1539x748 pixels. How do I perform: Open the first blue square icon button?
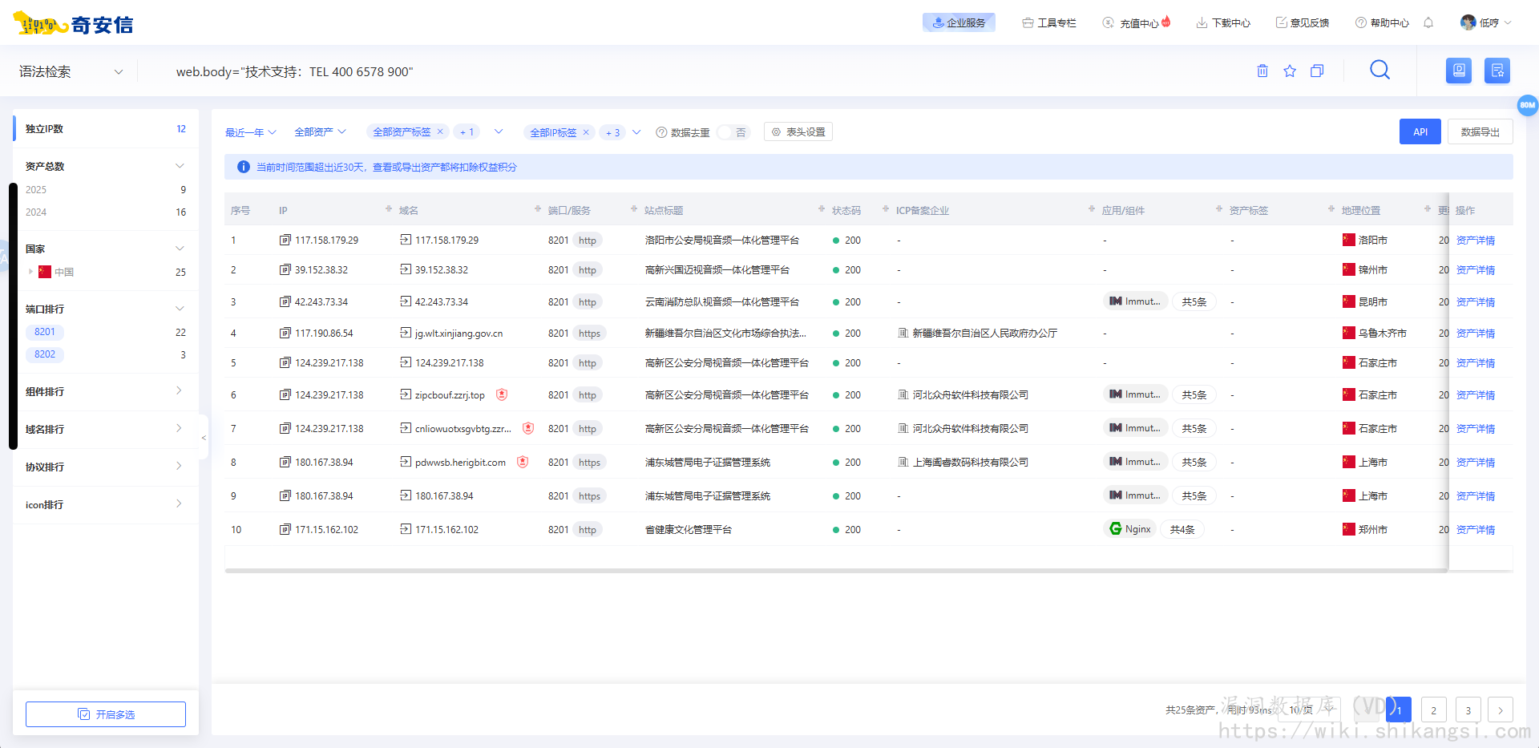[x=1459, y=71]
